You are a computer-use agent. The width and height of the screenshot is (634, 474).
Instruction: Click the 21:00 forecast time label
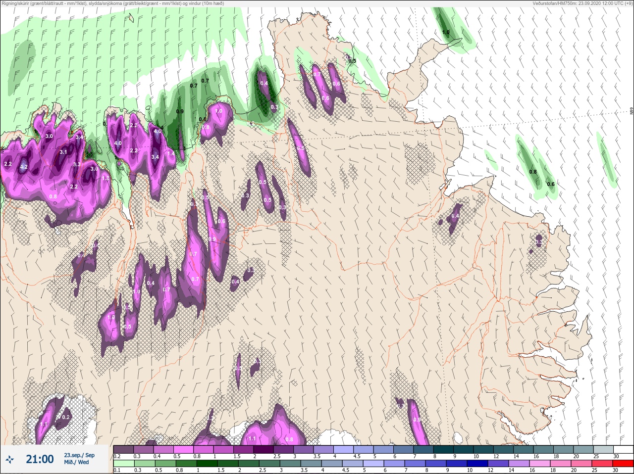[40, 459]
